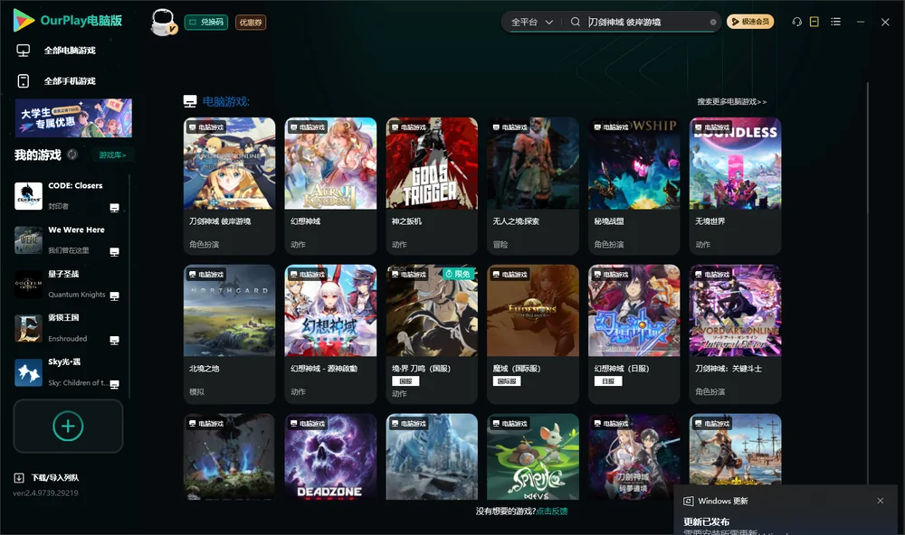
Task: Select 全部手机游戏 in the sidebar
Action: point(70,81)
